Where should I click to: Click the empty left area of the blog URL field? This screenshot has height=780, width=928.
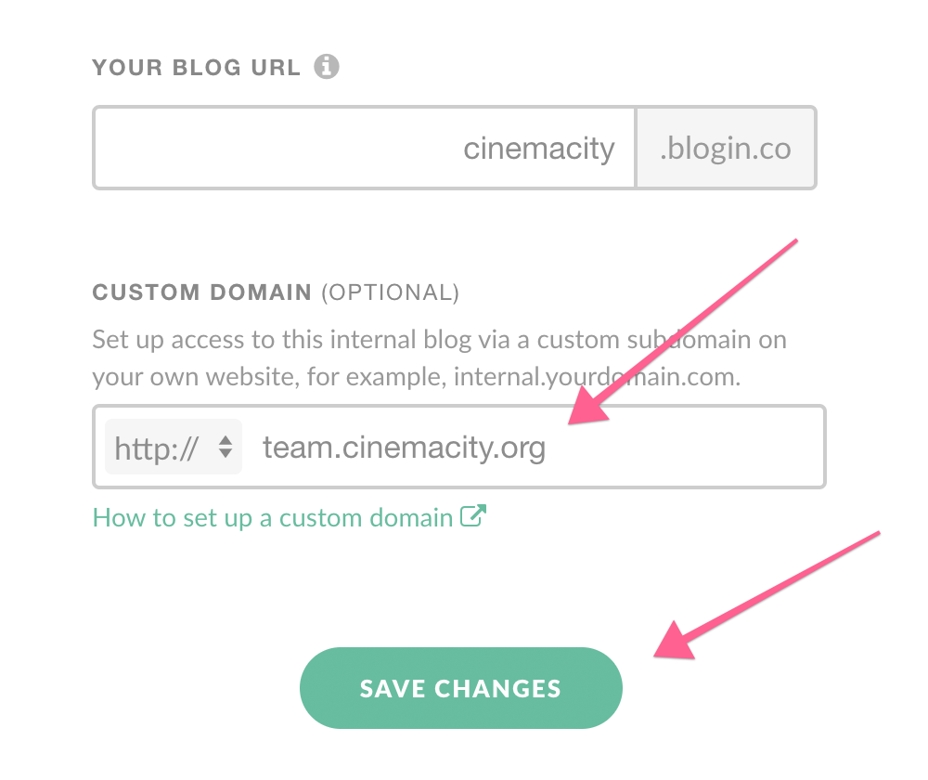coord(232,149)
